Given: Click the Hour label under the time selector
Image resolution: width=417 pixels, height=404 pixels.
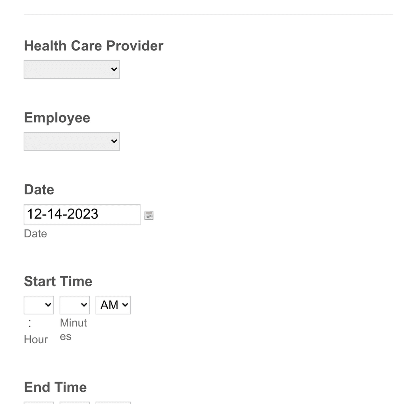Looking at the screenshot, I should coord(36,339).
